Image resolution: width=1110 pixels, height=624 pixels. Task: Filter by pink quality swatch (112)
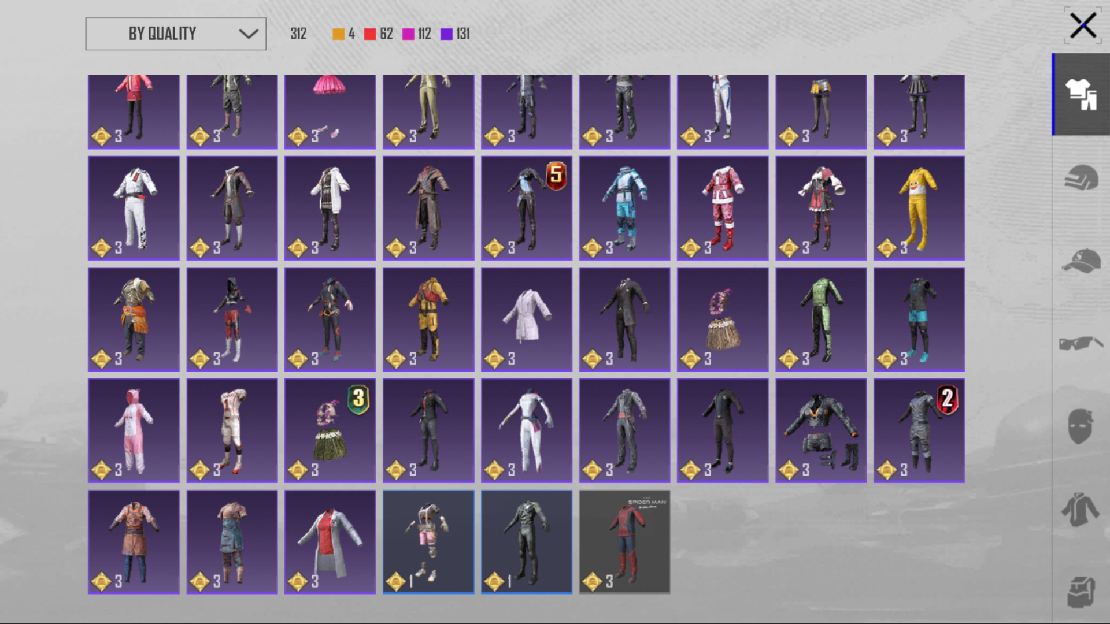[408, 34]
